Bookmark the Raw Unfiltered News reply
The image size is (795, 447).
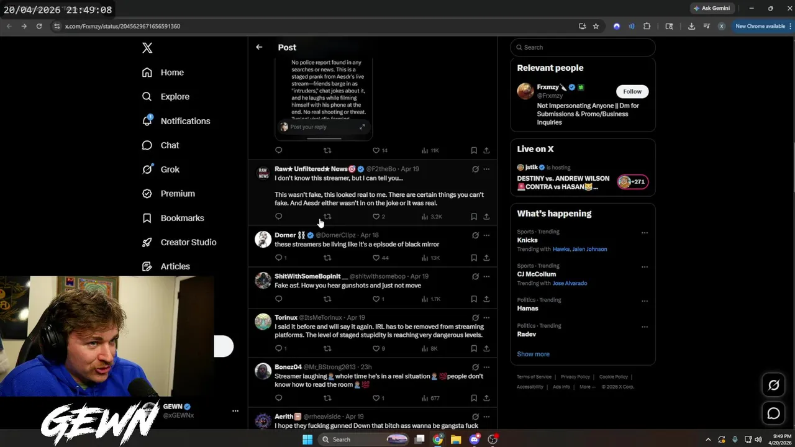click(473, 217)
